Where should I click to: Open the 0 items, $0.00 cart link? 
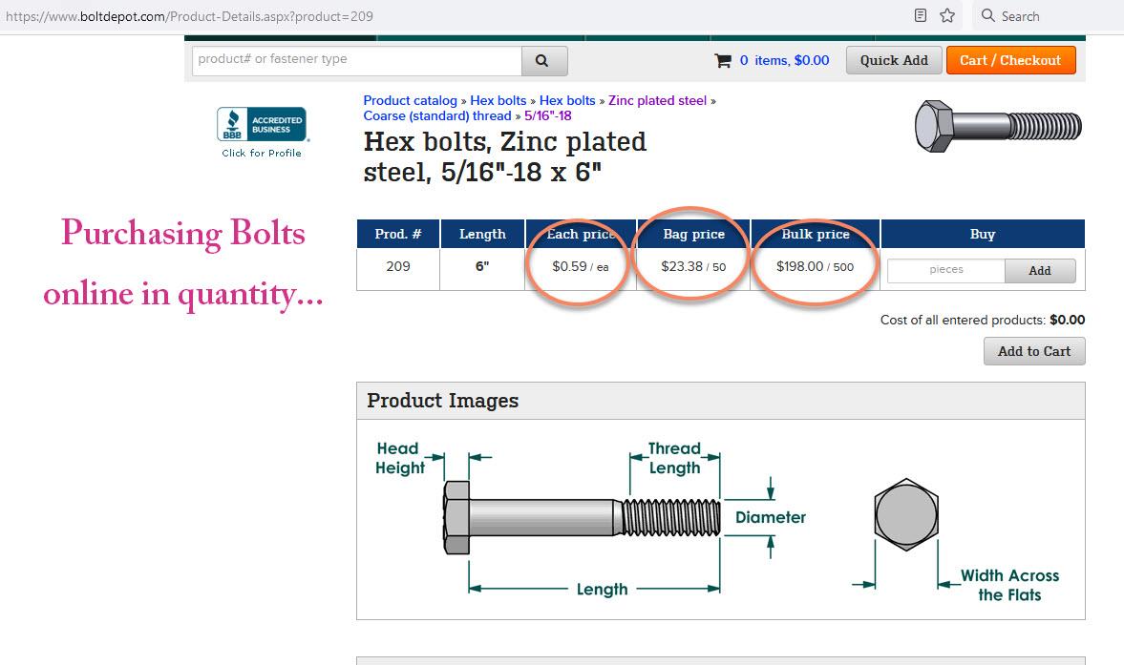tap(784, 61)
